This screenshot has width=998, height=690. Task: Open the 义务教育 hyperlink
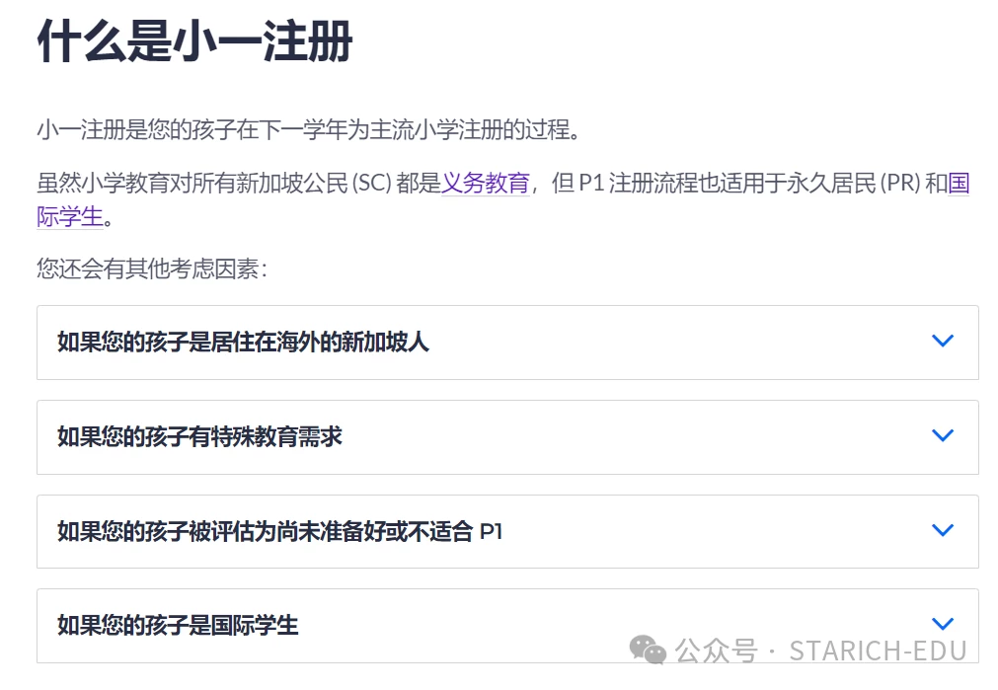(x=486, y=184)
